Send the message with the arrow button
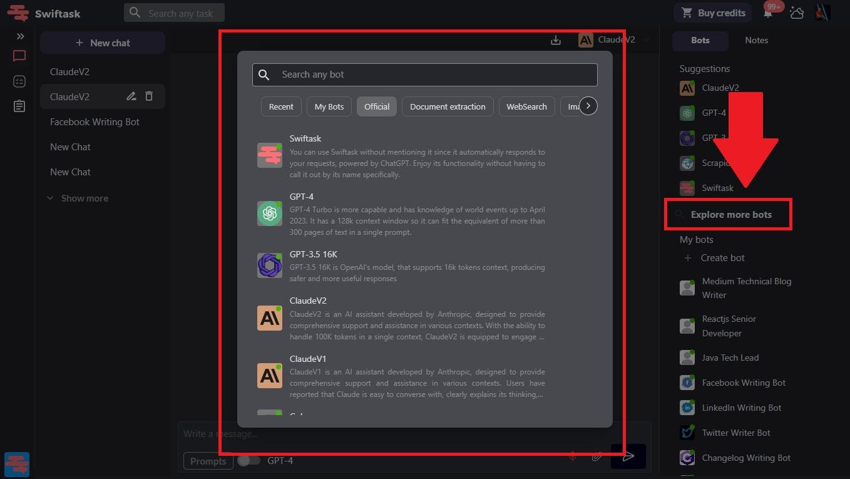 coord(628,456)
